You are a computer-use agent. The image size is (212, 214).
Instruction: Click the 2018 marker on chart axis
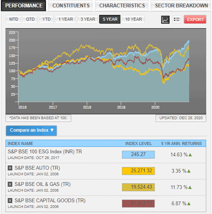coord(87,107)
